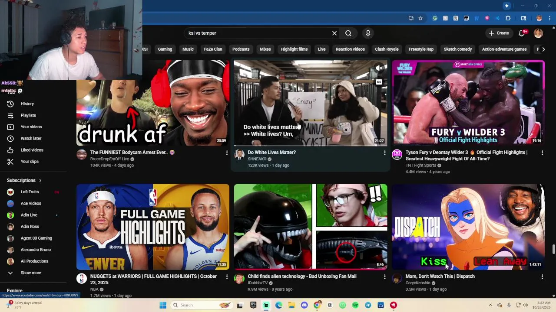The width and height of the screenshot is (556, 312).
Task: Select the Sketch comedy filter chip
Action: coord(458,49)
